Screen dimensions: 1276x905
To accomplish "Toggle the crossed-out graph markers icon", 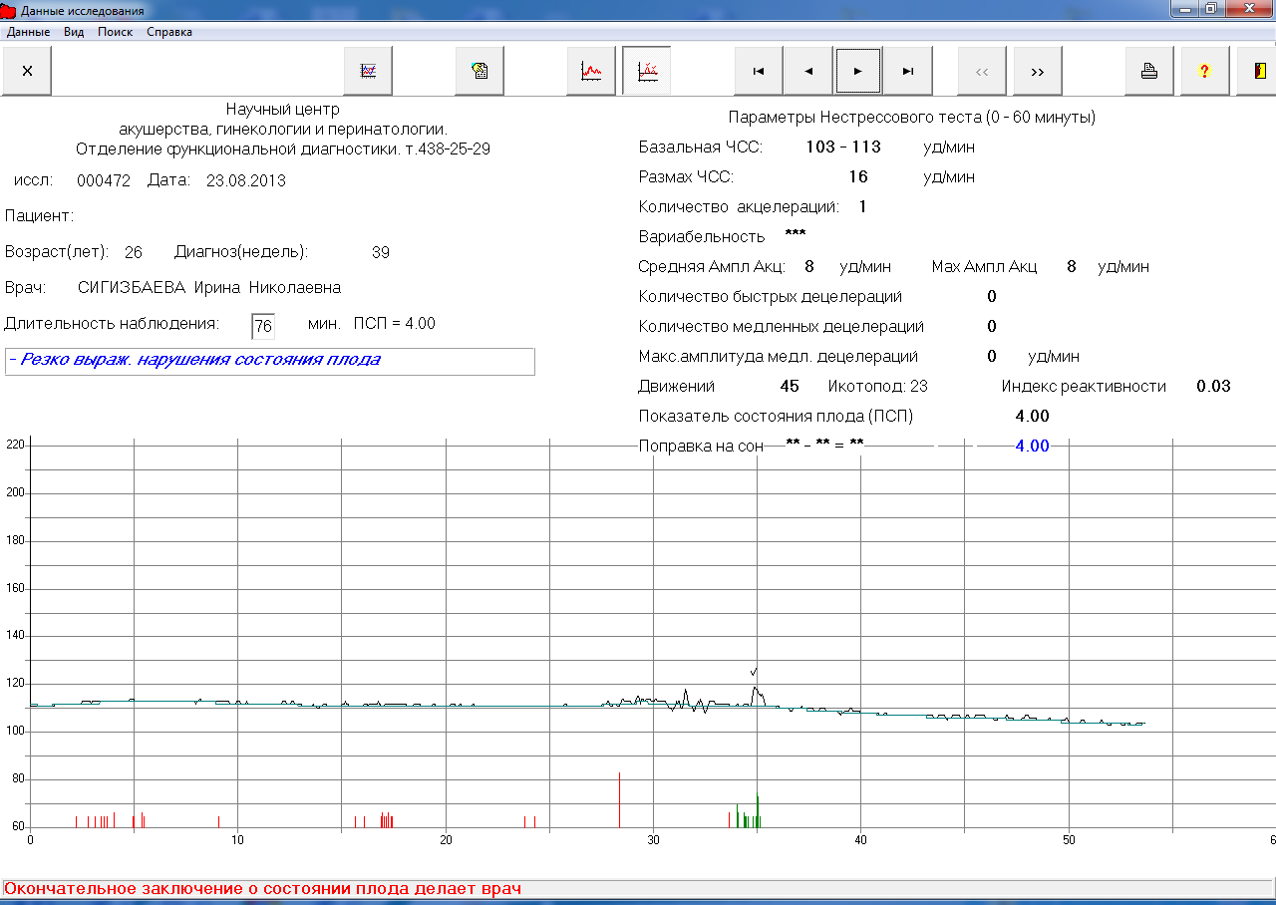I will click(647, 71).
